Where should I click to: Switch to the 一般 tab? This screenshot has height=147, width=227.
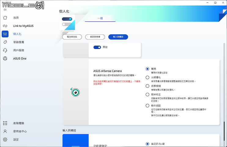click(x=100, y=18)
